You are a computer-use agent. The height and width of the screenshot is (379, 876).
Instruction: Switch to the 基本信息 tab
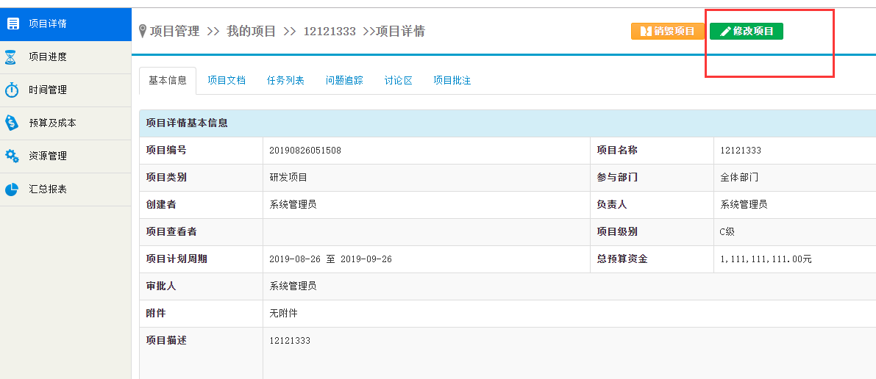click(x=168, y=80)
